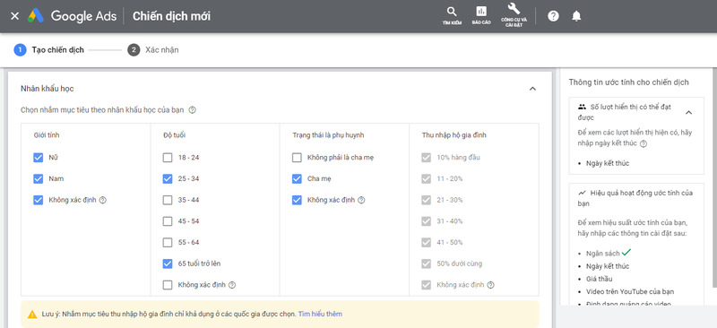Click help icon next to parental Không xác định
The width and height of the screenshot is (717, 328).
(361, 200)
